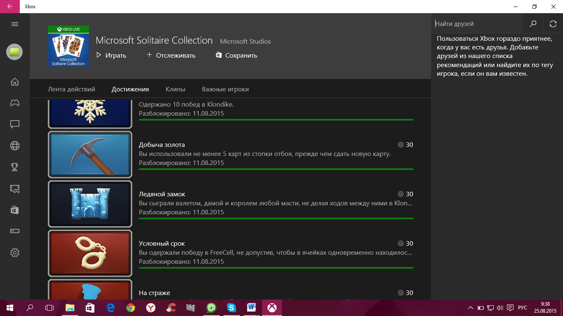This screenshot has width=563, height=316.
Task: Click the Одержано 10 побед в Klondike text
Action: tap(186, 105)
